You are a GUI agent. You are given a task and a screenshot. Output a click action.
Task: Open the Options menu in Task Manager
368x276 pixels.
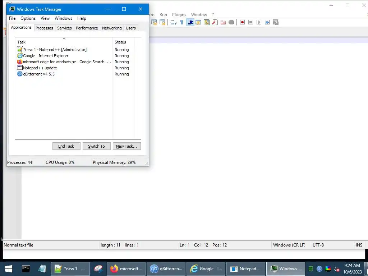pos(28,18)
